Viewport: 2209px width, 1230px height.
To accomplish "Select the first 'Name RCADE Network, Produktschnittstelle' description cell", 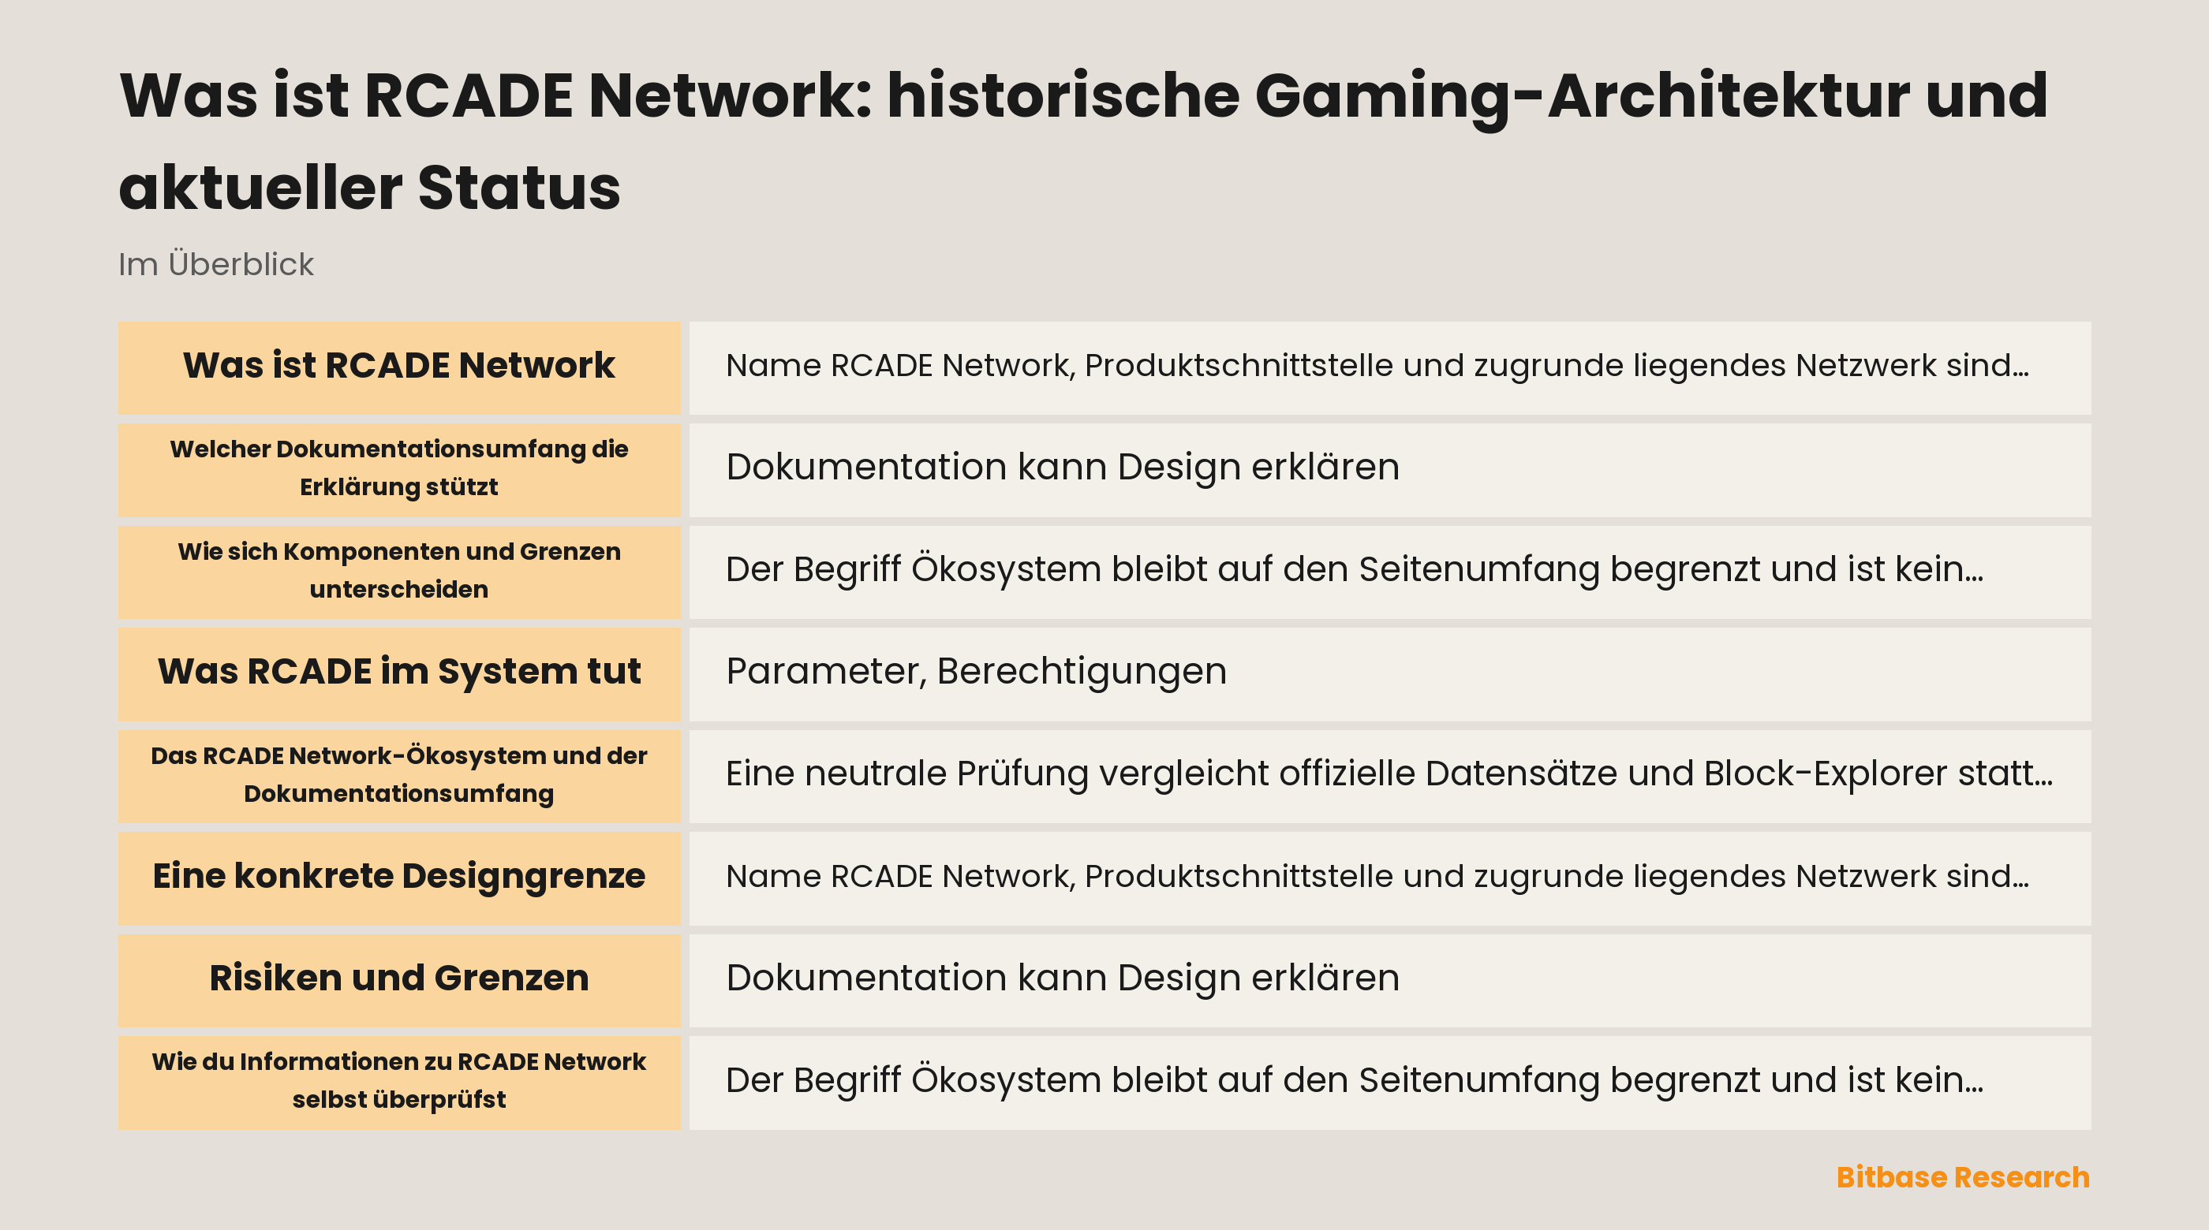I will 1389,367.
